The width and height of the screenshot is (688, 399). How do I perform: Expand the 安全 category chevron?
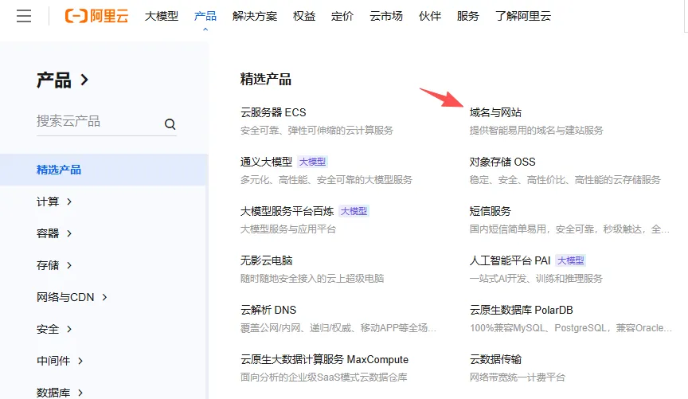click(69, 329)
